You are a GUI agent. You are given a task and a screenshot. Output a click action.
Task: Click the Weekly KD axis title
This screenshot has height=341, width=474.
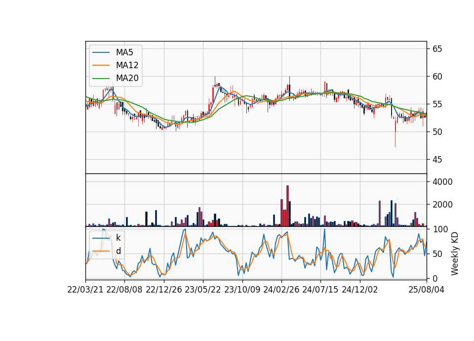pyautogui.click(x=455, y=254)
